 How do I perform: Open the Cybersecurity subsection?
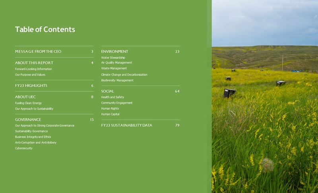24,148
